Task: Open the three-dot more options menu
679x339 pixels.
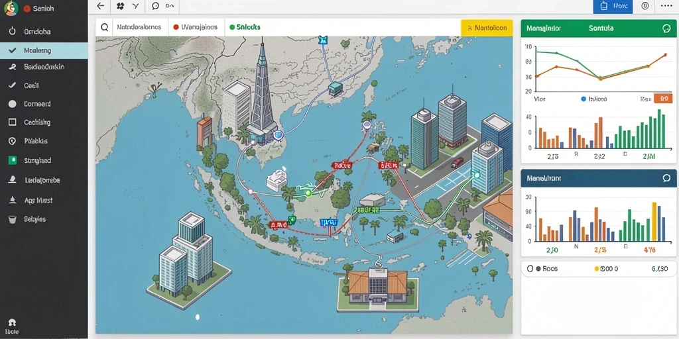Action: (x=666, y=6)
